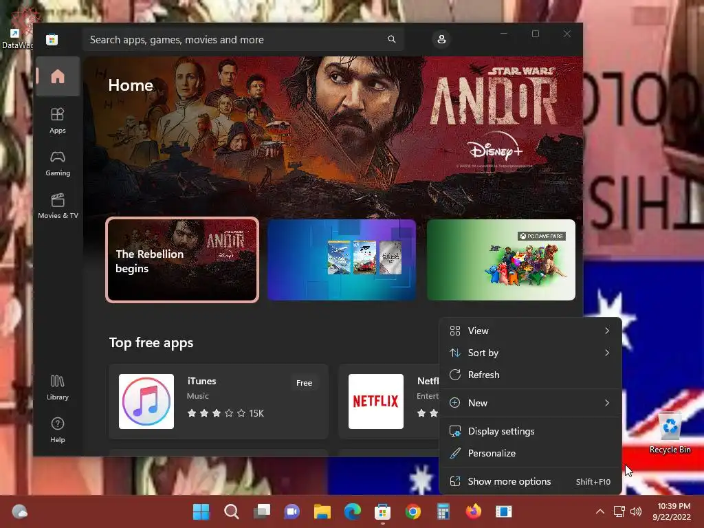Image resolution: width=704 pixels, height=528 pixels.
Task: Open Help in Store sidebar
Action: [x=58, y=430]
